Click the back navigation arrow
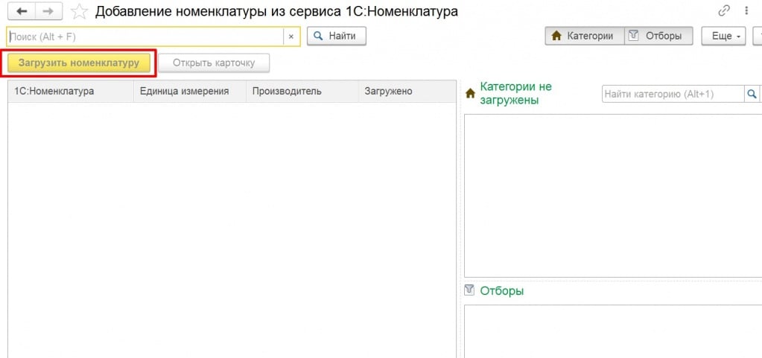Viewport: 762px width, 358px height. (22, 11)
